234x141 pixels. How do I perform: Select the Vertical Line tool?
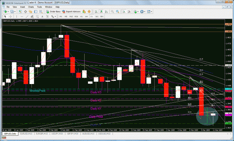pos(16,16)
